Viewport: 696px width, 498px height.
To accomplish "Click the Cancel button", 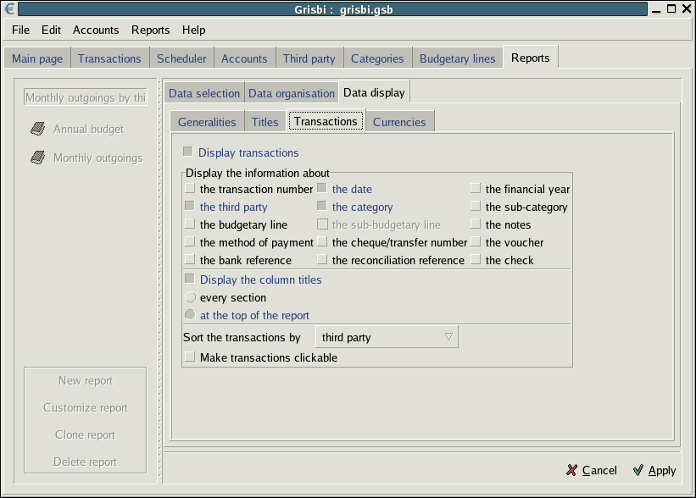I will click(591, 470).
